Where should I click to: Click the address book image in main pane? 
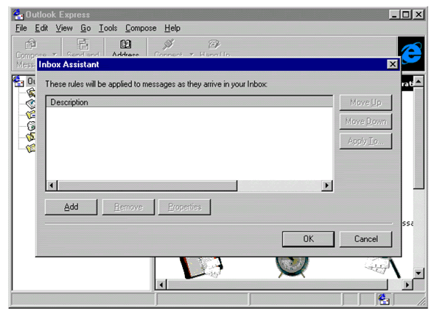[201, 268]
